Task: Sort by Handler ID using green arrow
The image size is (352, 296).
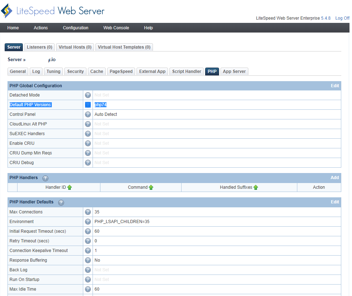Action: [x=70, y=187]
